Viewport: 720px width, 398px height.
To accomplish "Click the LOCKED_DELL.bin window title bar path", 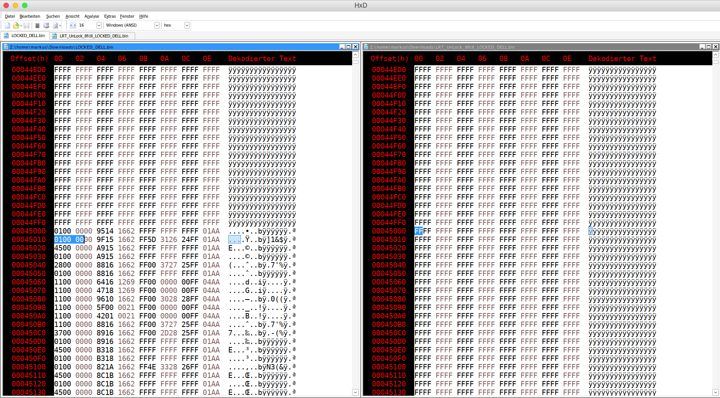I will pos(61,47).
